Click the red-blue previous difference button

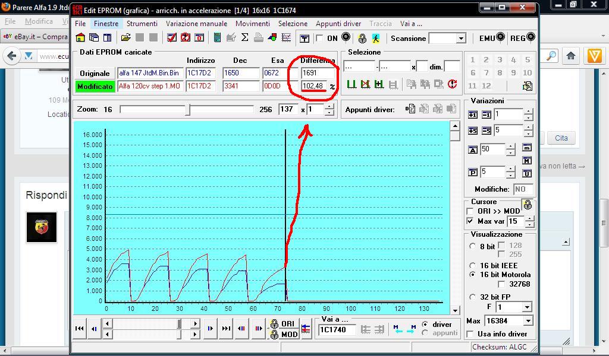pyautogui.click(x=241, y=328)
